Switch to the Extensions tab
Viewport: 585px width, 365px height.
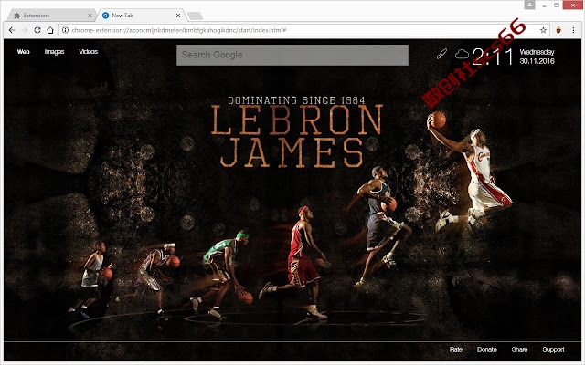pos(50,16)
